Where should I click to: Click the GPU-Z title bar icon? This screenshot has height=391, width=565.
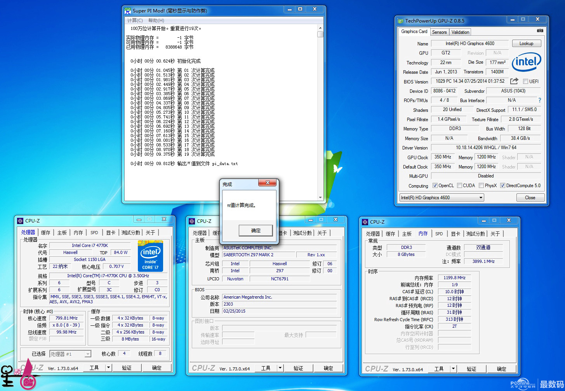(401, 21)
